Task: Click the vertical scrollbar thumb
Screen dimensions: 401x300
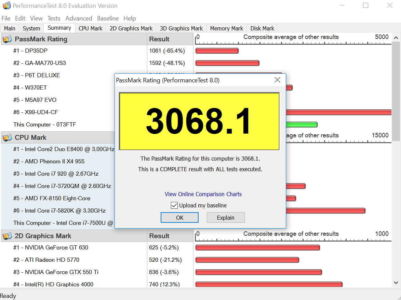Action: point(396,92)
